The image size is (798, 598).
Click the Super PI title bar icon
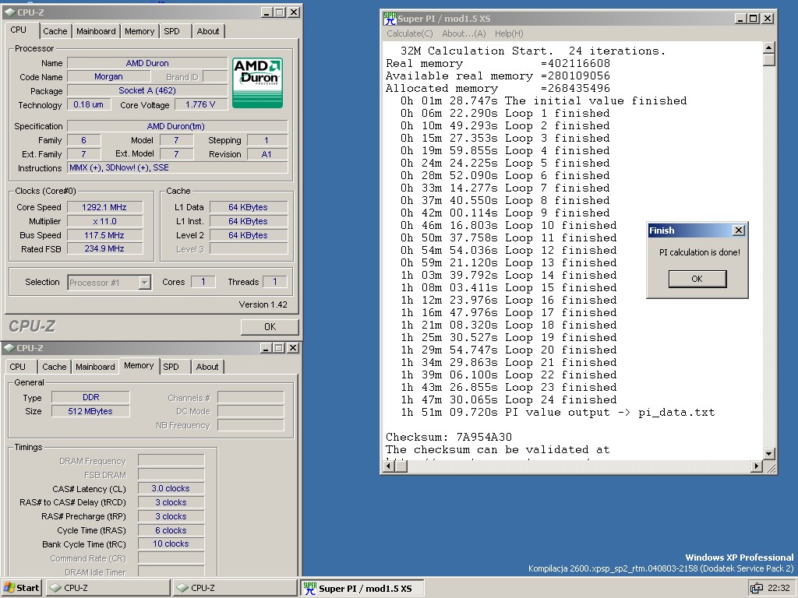coord(390,19)
